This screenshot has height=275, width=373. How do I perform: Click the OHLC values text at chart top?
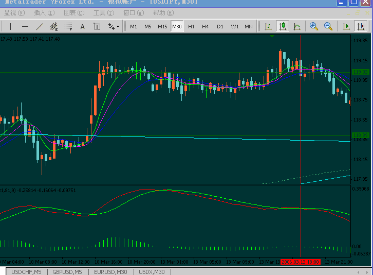(30, 39)
